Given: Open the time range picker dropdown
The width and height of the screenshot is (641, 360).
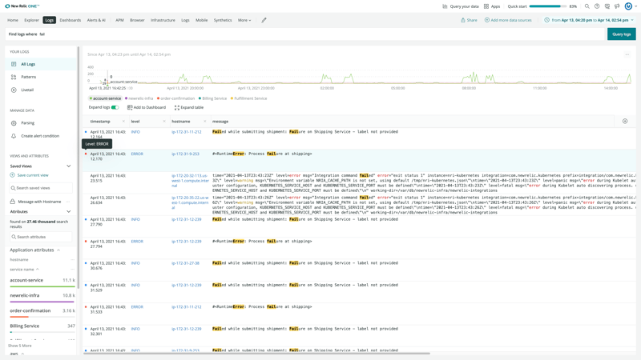Looking at the screenshot, I should 589,20.
